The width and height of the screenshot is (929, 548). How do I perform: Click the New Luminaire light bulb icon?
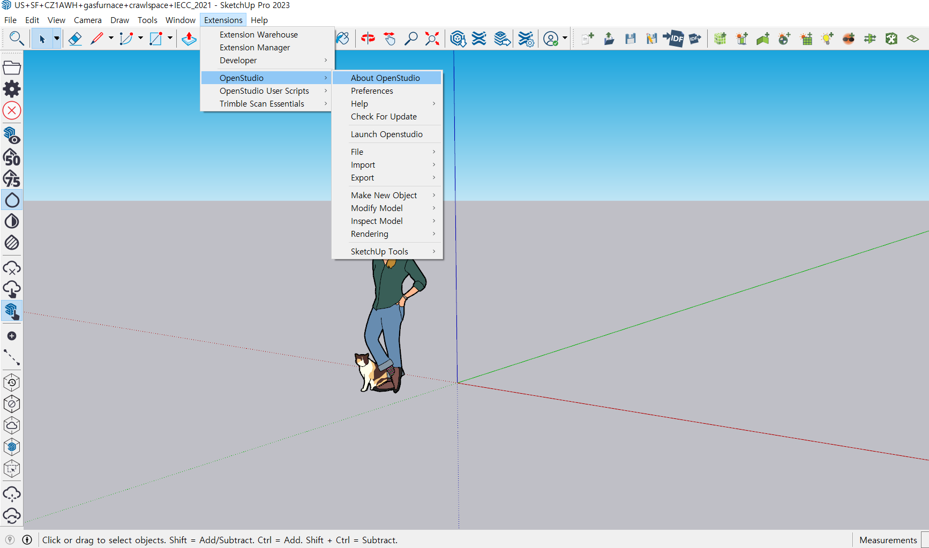(x=828, y=39)
